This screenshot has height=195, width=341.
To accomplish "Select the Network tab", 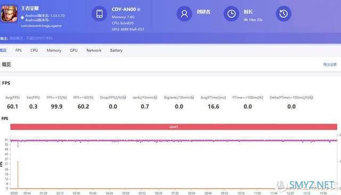I will click(x=94, y=50).
